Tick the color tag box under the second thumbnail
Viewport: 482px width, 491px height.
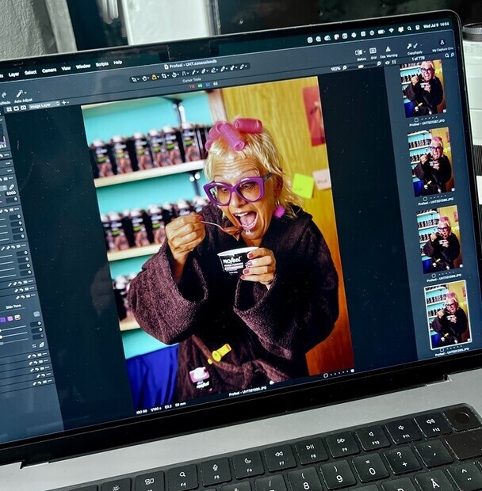coord(425,199)
